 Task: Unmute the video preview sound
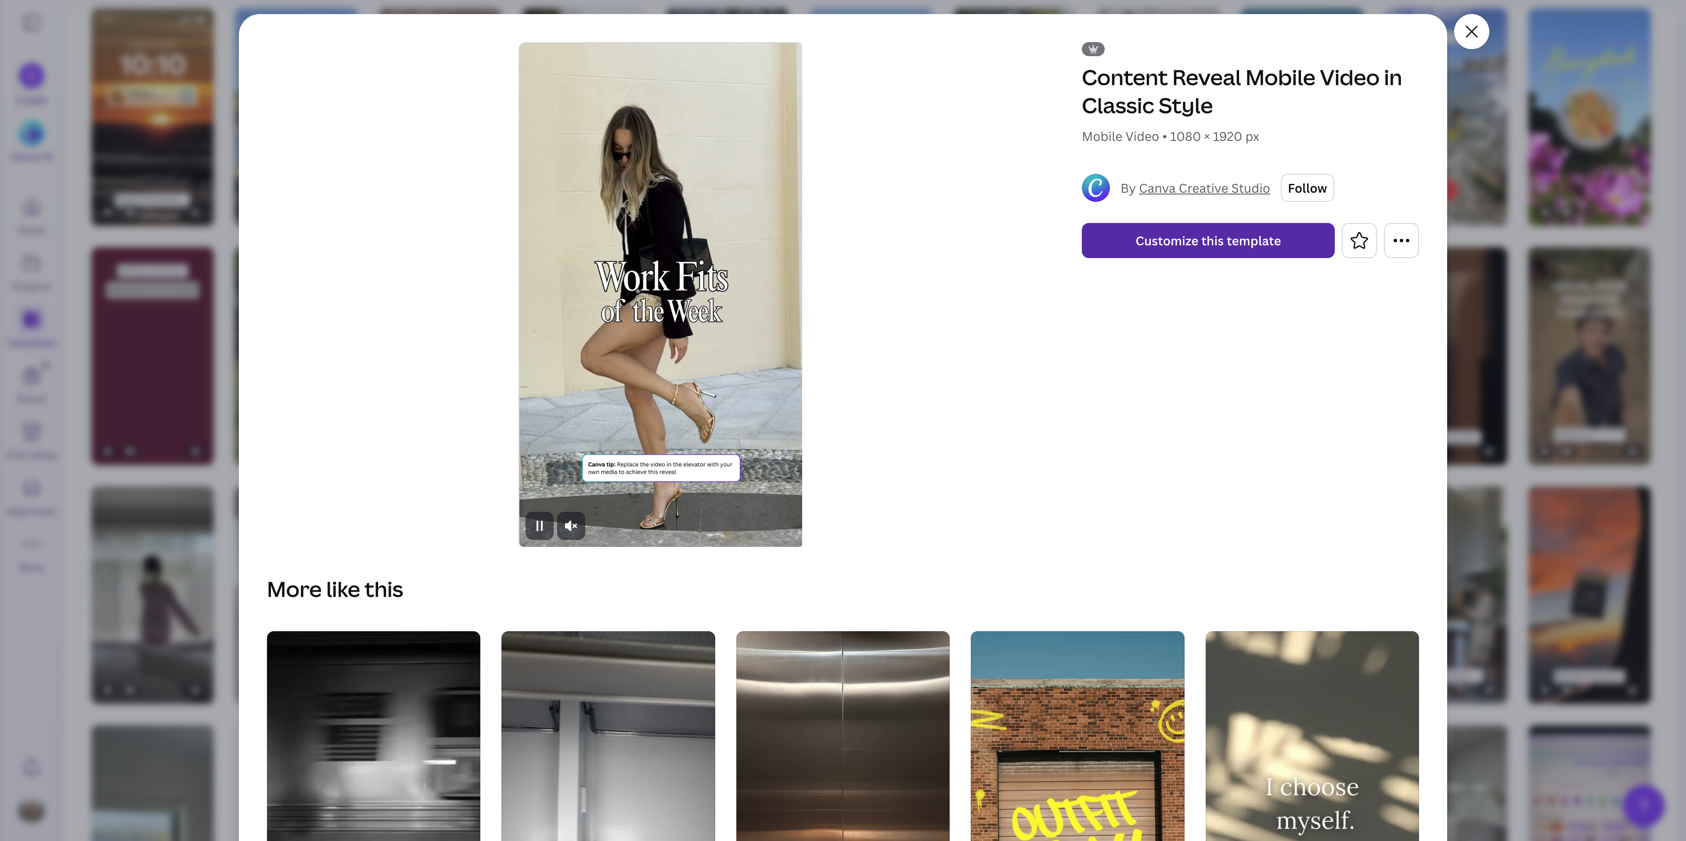tap(571, 525)
